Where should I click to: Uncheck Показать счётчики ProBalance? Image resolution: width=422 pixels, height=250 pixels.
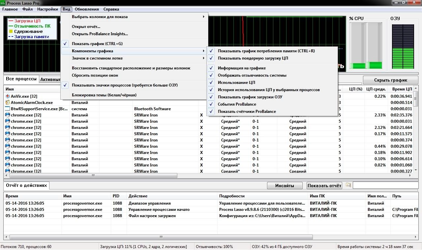tap(211, 112)
